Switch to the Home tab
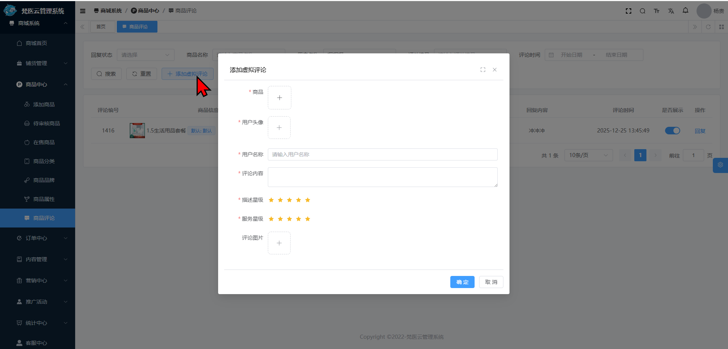Viewport: 728px width, 349px height. click(x=101, y=27)
